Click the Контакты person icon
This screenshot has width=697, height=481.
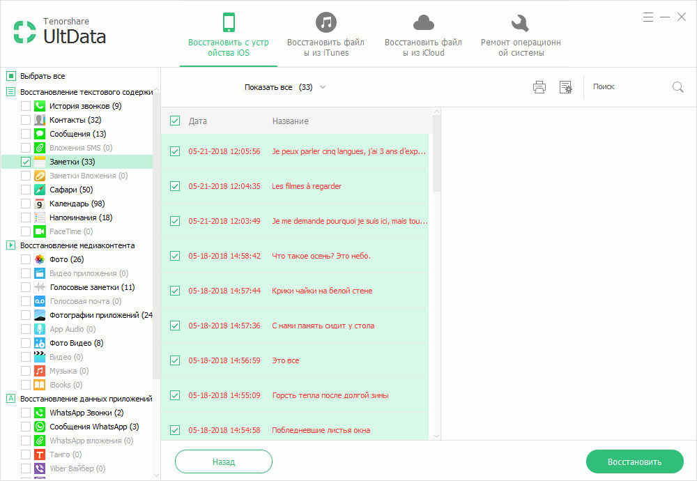click(x=40, y=120)
